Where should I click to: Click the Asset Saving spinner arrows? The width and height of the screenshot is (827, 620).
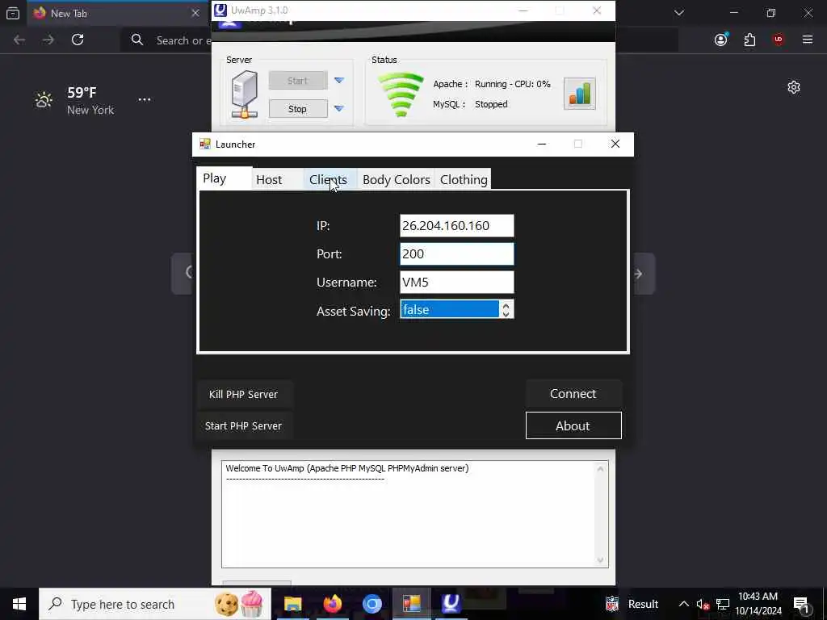pyautogui.click(x=506, y=309)
